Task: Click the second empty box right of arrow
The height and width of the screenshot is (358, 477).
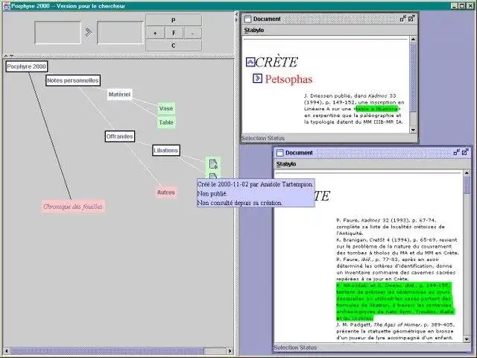Action: pos(120,32)
